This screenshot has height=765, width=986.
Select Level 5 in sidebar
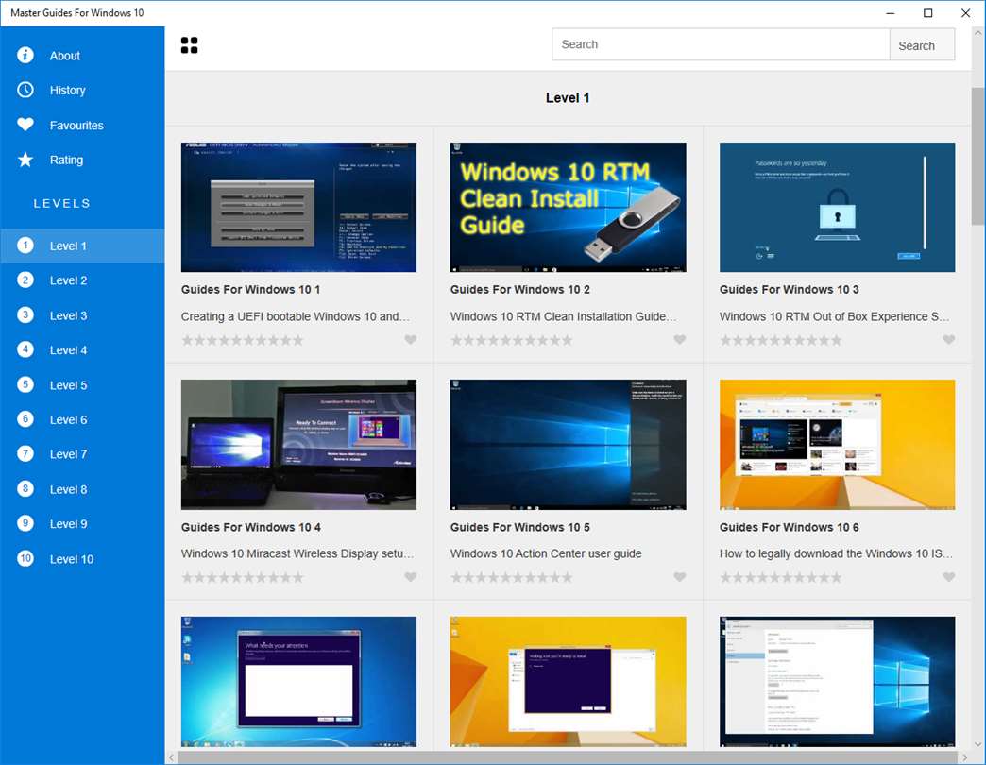point(82,385)
